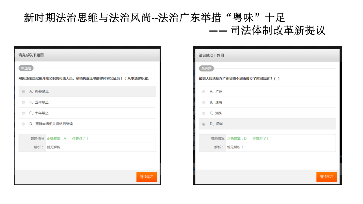This screenshot has height=204, width=363.
Task: Select radio button C、汕头
Action: [x=204, y=113]
